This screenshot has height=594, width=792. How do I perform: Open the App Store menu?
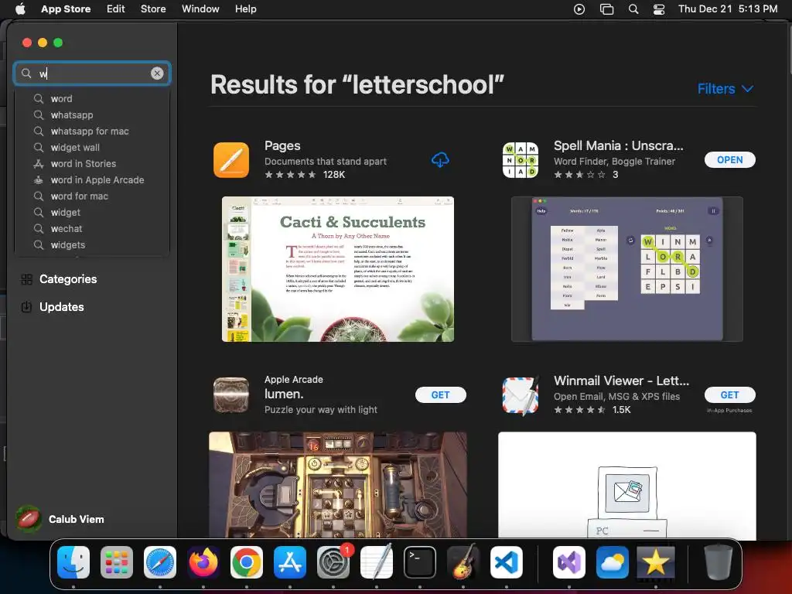pyautogui.click(x=66, y=9)
